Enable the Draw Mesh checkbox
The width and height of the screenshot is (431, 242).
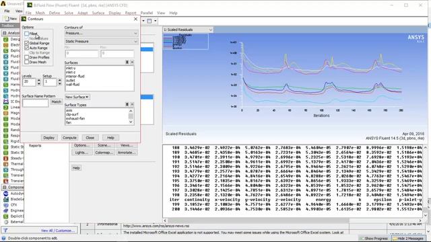click(x=27, y=62)
